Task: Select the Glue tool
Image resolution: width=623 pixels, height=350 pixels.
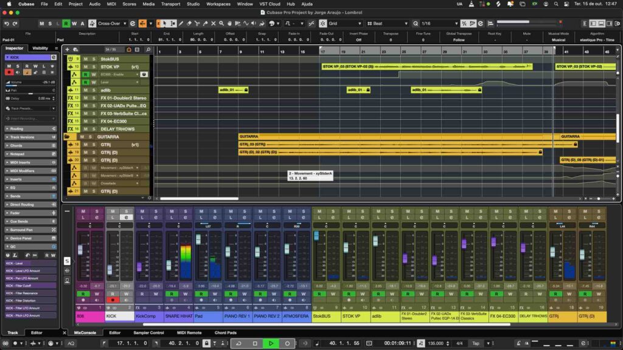Action: (206, 24)
